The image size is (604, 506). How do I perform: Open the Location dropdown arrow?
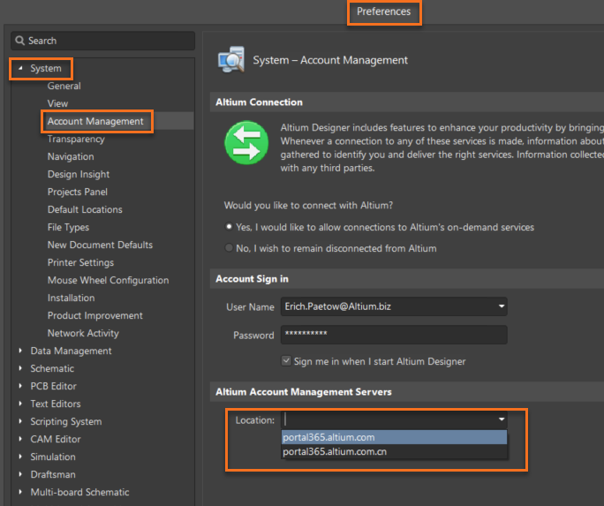(x=502, y=420)
